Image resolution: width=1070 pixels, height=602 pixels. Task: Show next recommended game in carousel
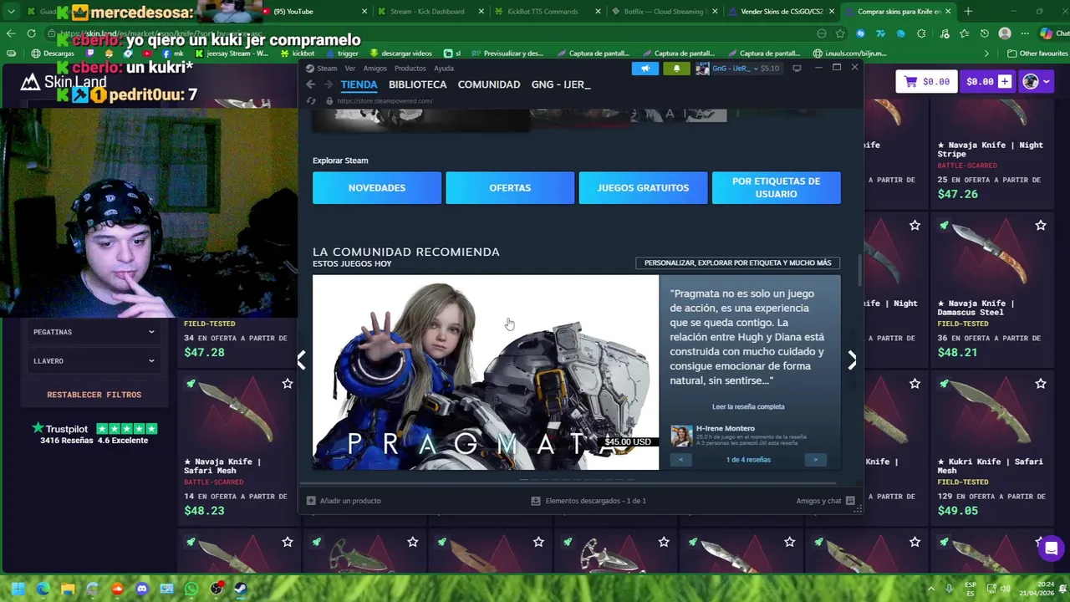click(851, 360)
